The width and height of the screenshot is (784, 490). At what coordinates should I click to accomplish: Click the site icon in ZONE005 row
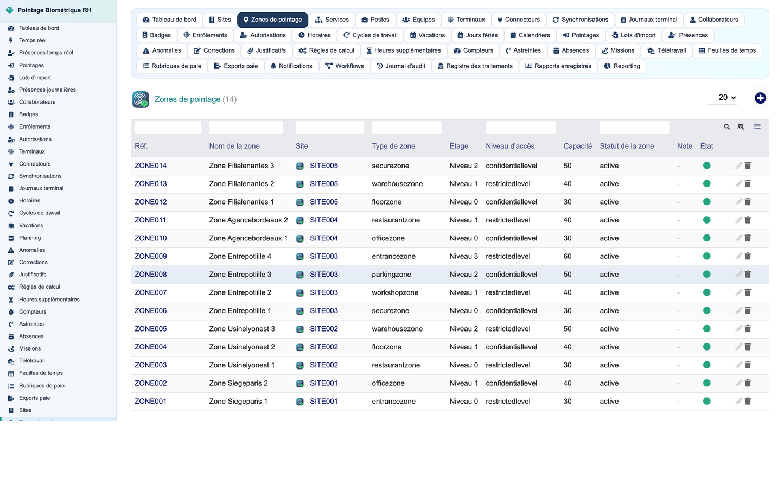300,329
